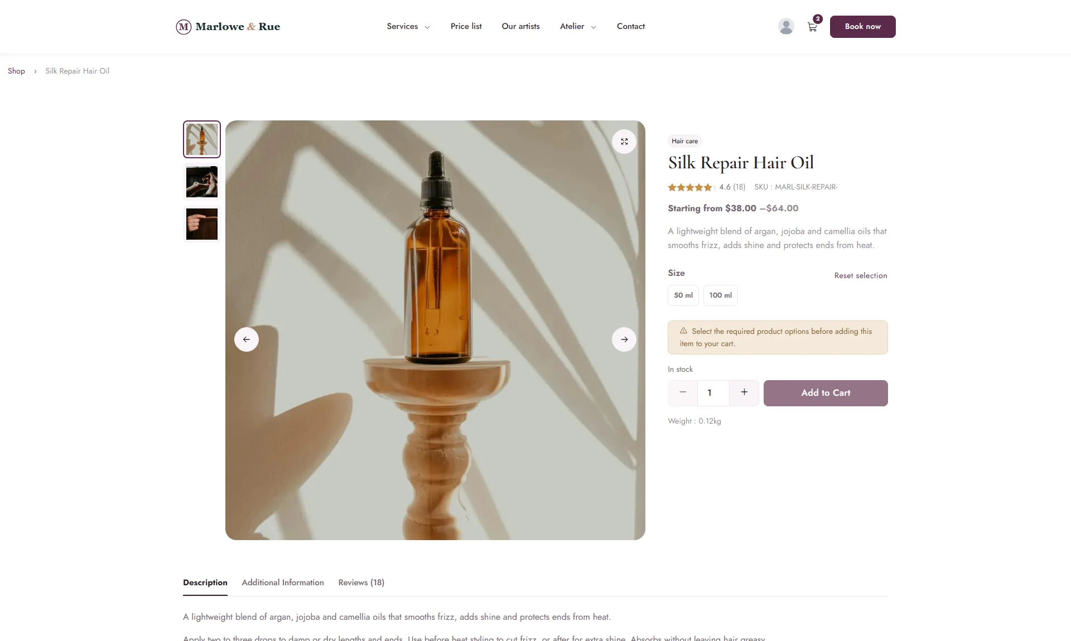
Task: Click the star rating icons
Action: (692, 187)
